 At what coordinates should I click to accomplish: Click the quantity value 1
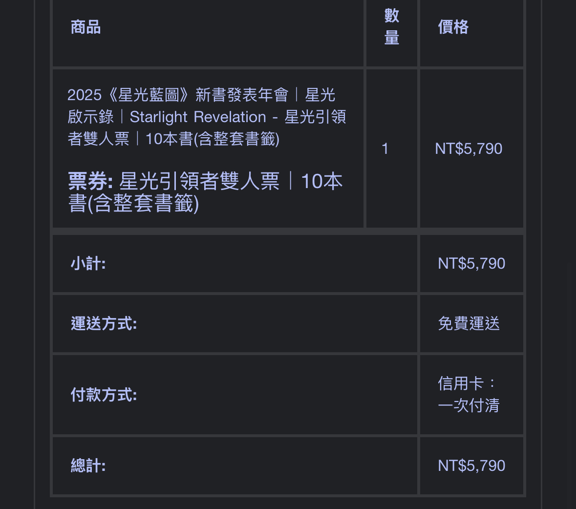[385, 148]
